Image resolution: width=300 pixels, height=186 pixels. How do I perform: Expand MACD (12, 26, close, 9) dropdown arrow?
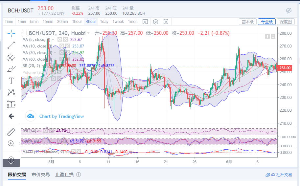[66, 152]
